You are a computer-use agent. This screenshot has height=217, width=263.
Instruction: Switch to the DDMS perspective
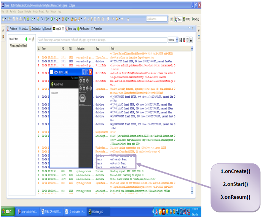[186, 19]
